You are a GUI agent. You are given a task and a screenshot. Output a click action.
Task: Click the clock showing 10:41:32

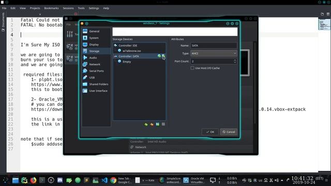pos(302,178)
